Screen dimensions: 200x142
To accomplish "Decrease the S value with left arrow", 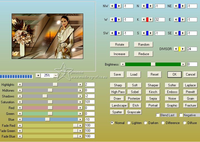I will tap(144, 33).
